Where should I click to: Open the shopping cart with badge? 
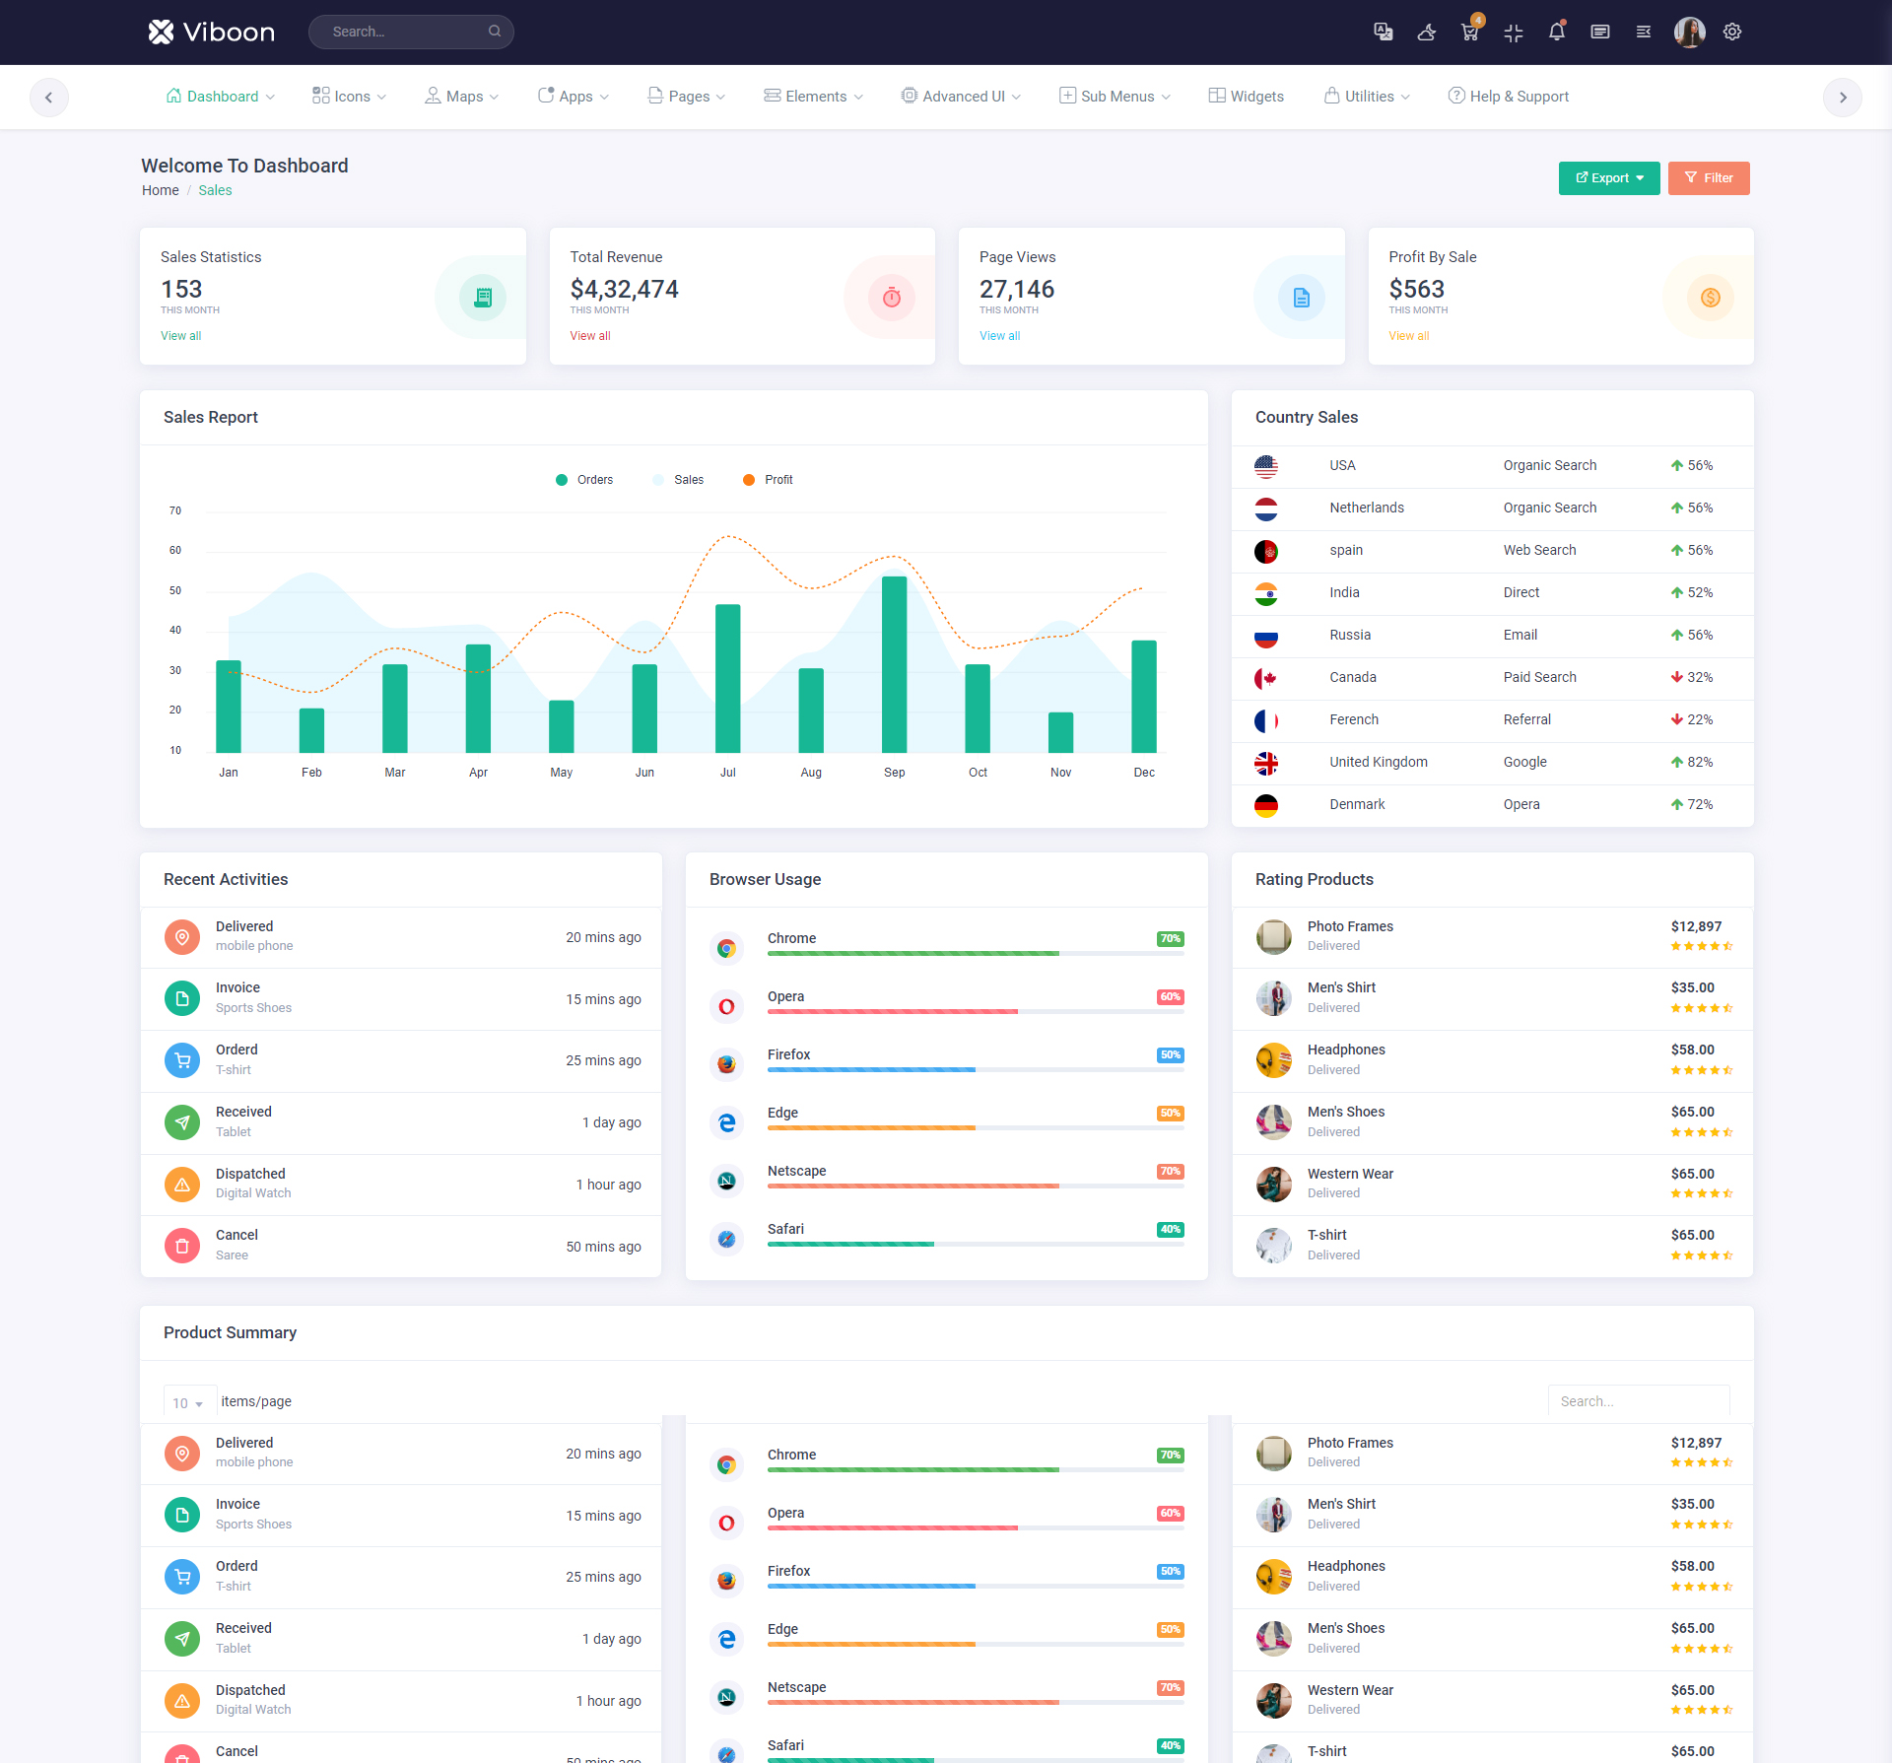pos(1469,32)
